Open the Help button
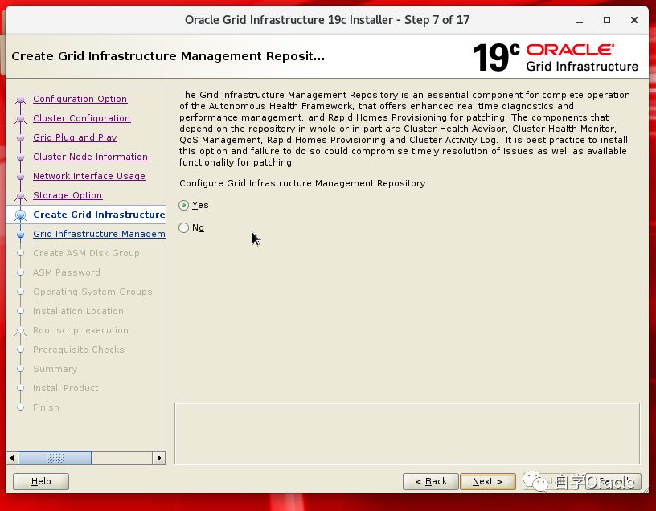The image size is (656, 511). [x=41, y=482]
